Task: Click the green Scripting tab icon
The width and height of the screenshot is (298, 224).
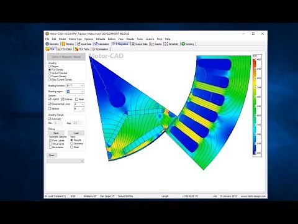Action: click(183, 44)
